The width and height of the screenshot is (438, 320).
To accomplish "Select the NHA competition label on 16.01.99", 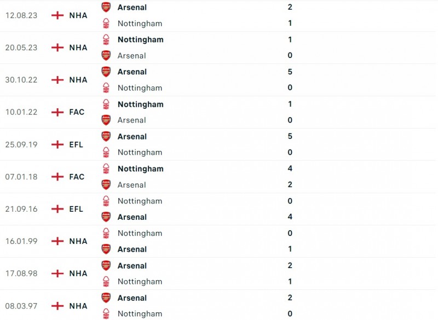I will point(78,241).
